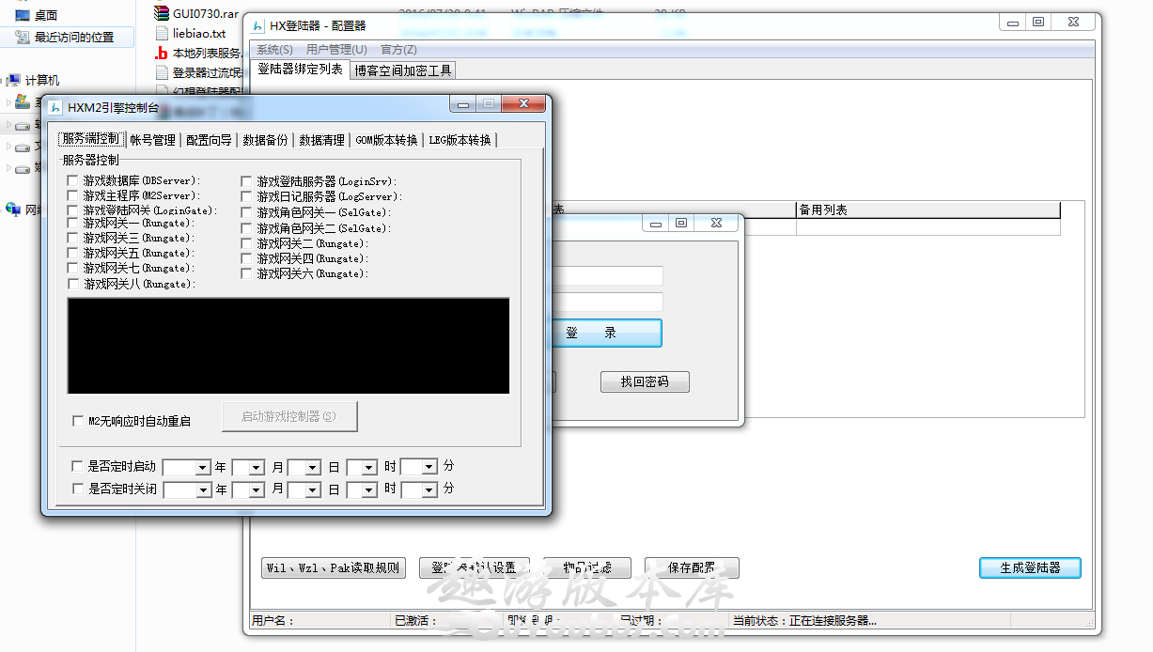This screenshot has width=1153, height=652.
Task: Click the username input field in login panel
Action: click(612, 275)
